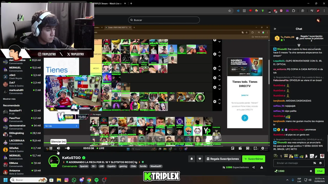Toggle theater mode in the player
Viewport: 328px width, 184px height.
click(248, 148)
